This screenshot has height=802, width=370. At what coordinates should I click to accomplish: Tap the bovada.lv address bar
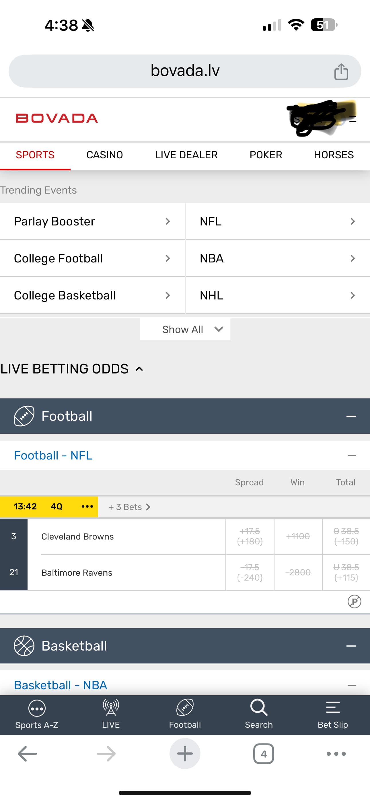(x=185, y=71)
